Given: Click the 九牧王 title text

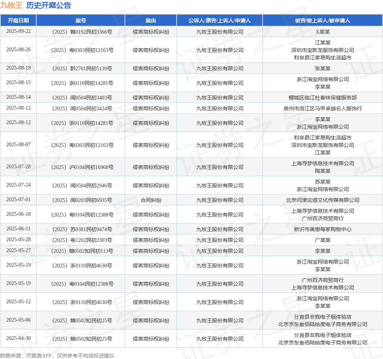Looking at the screenshot, I should click(x=12, y=5).
